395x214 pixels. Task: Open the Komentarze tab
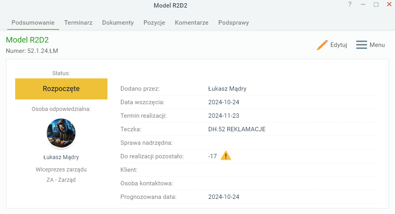(x=191, y=23)
